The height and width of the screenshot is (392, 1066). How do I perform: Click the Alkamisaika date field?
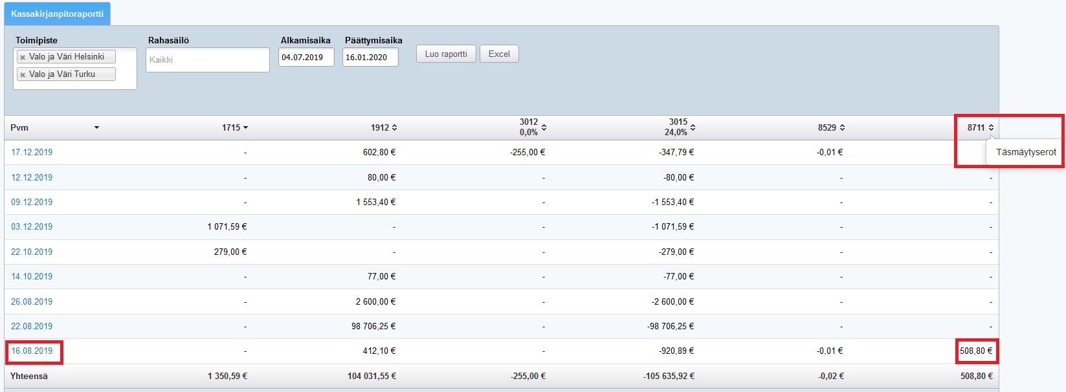click(x=306, y=58)
